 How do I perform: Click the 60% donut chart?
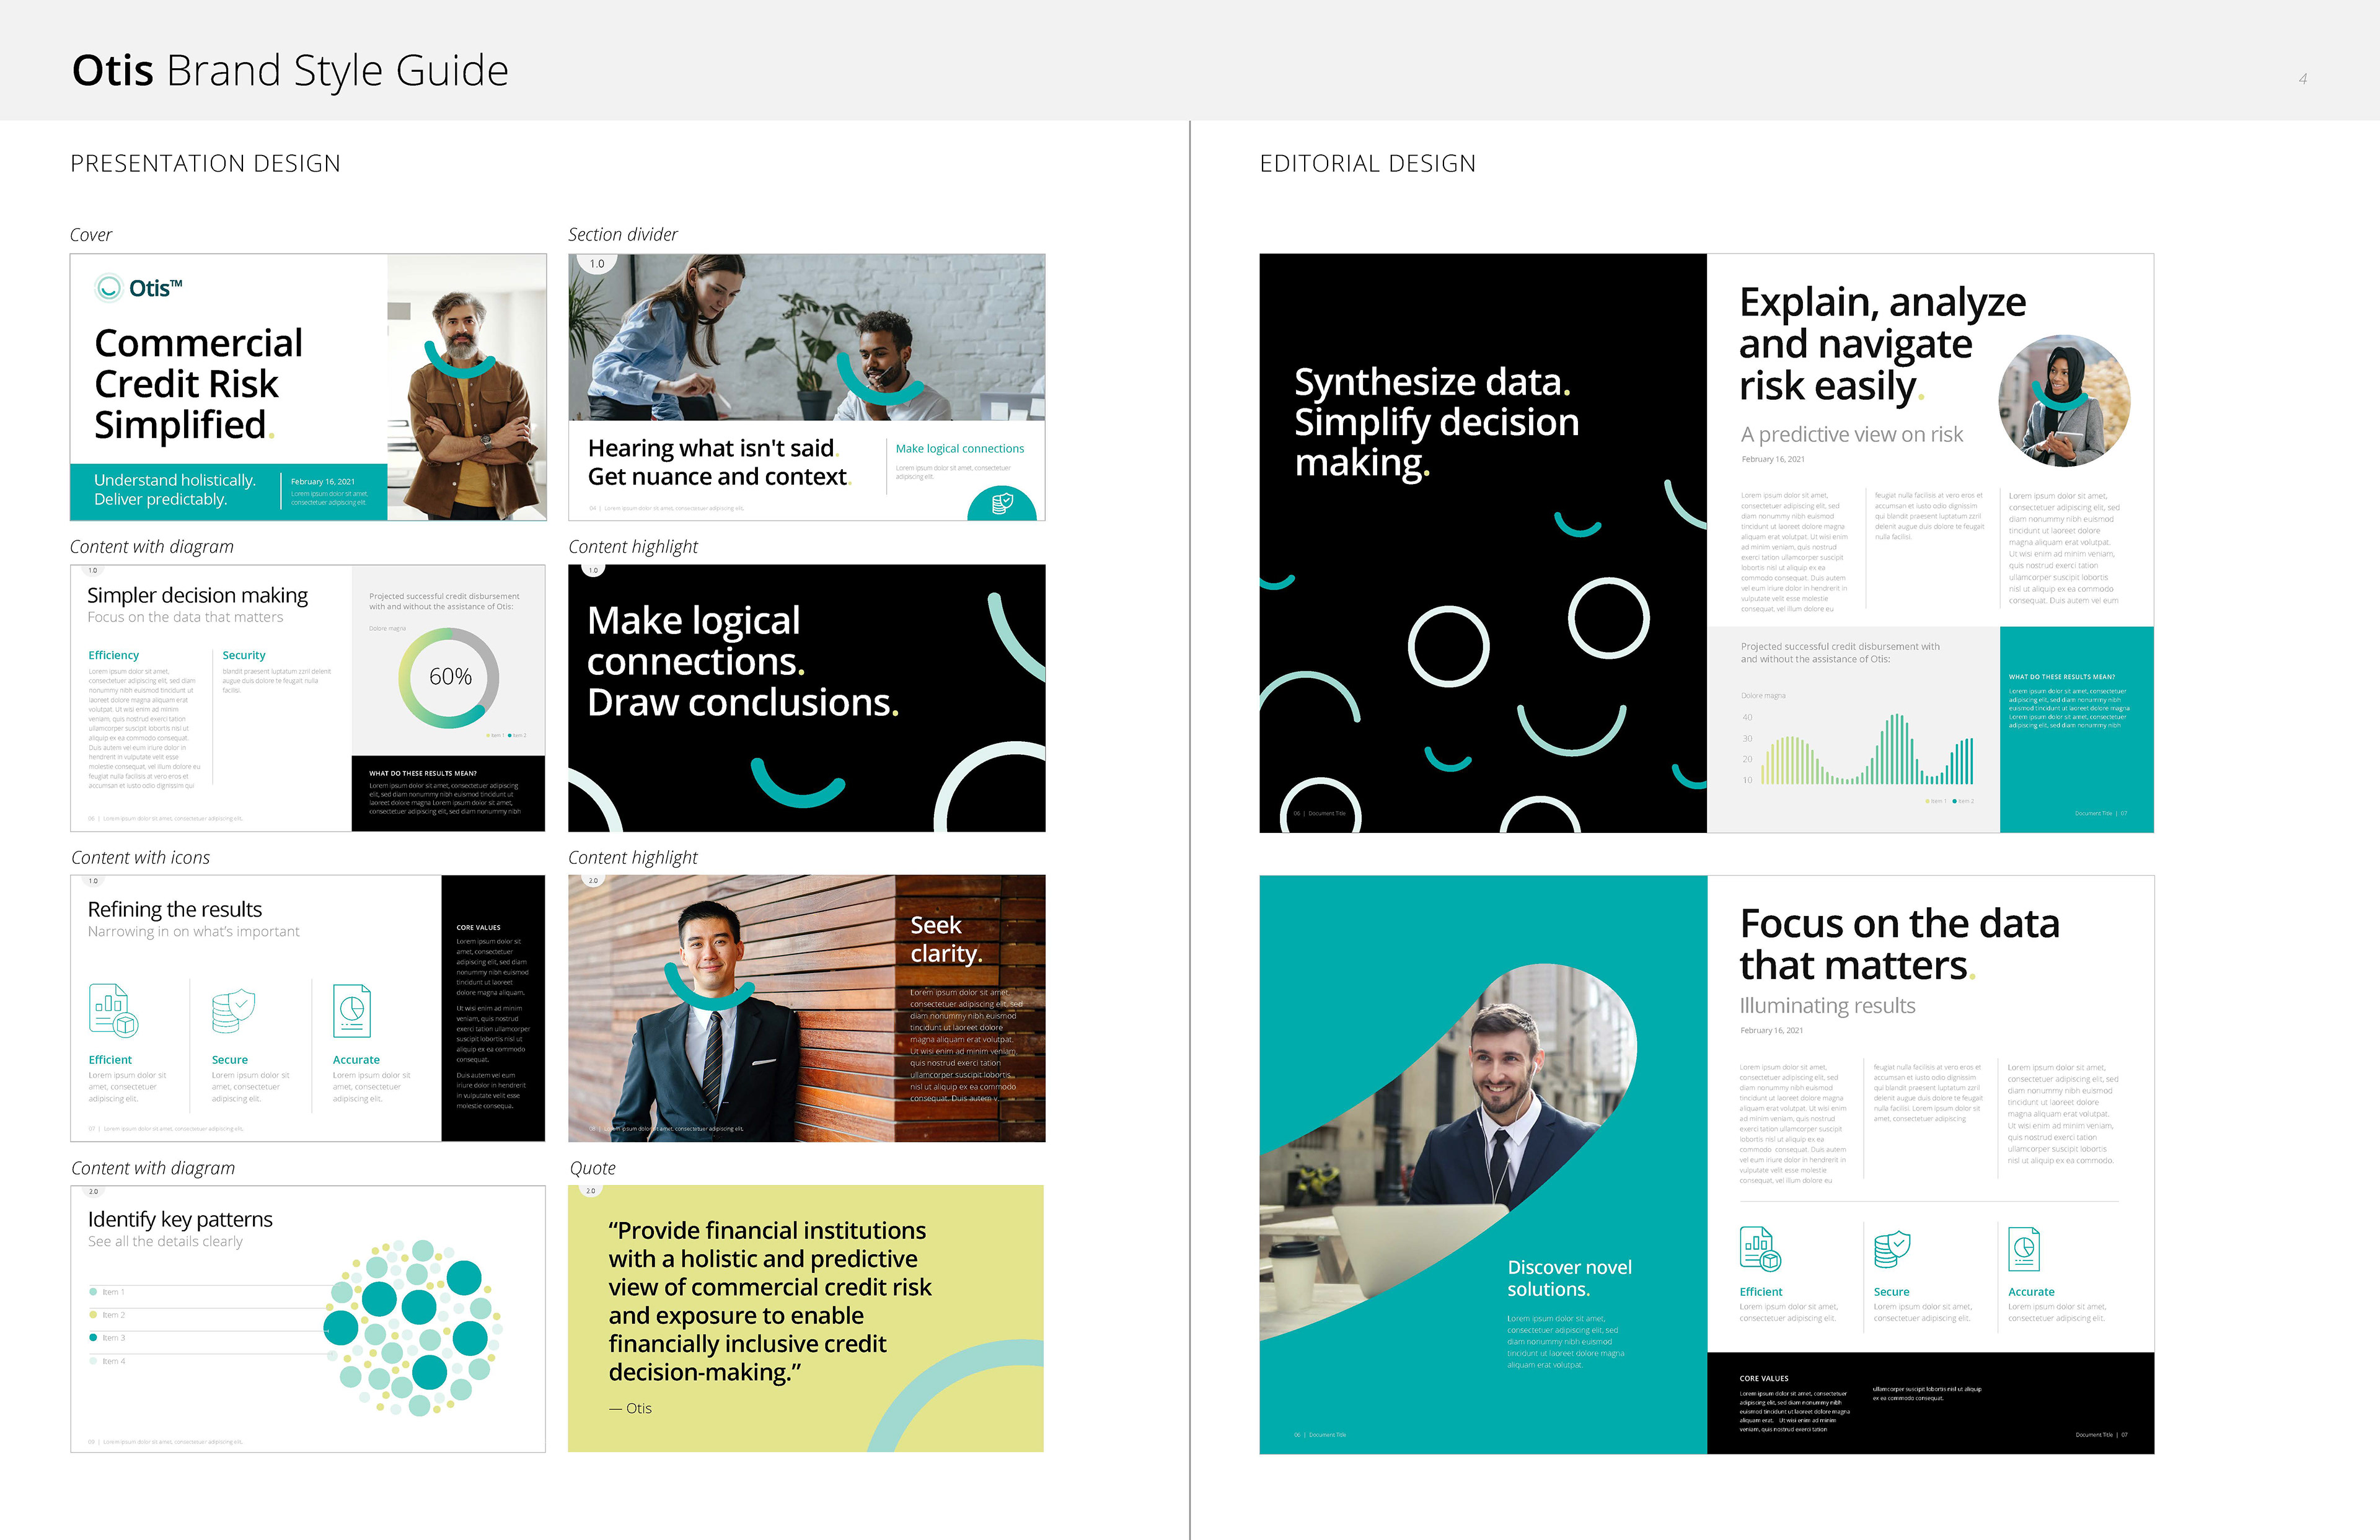[449, 677]
